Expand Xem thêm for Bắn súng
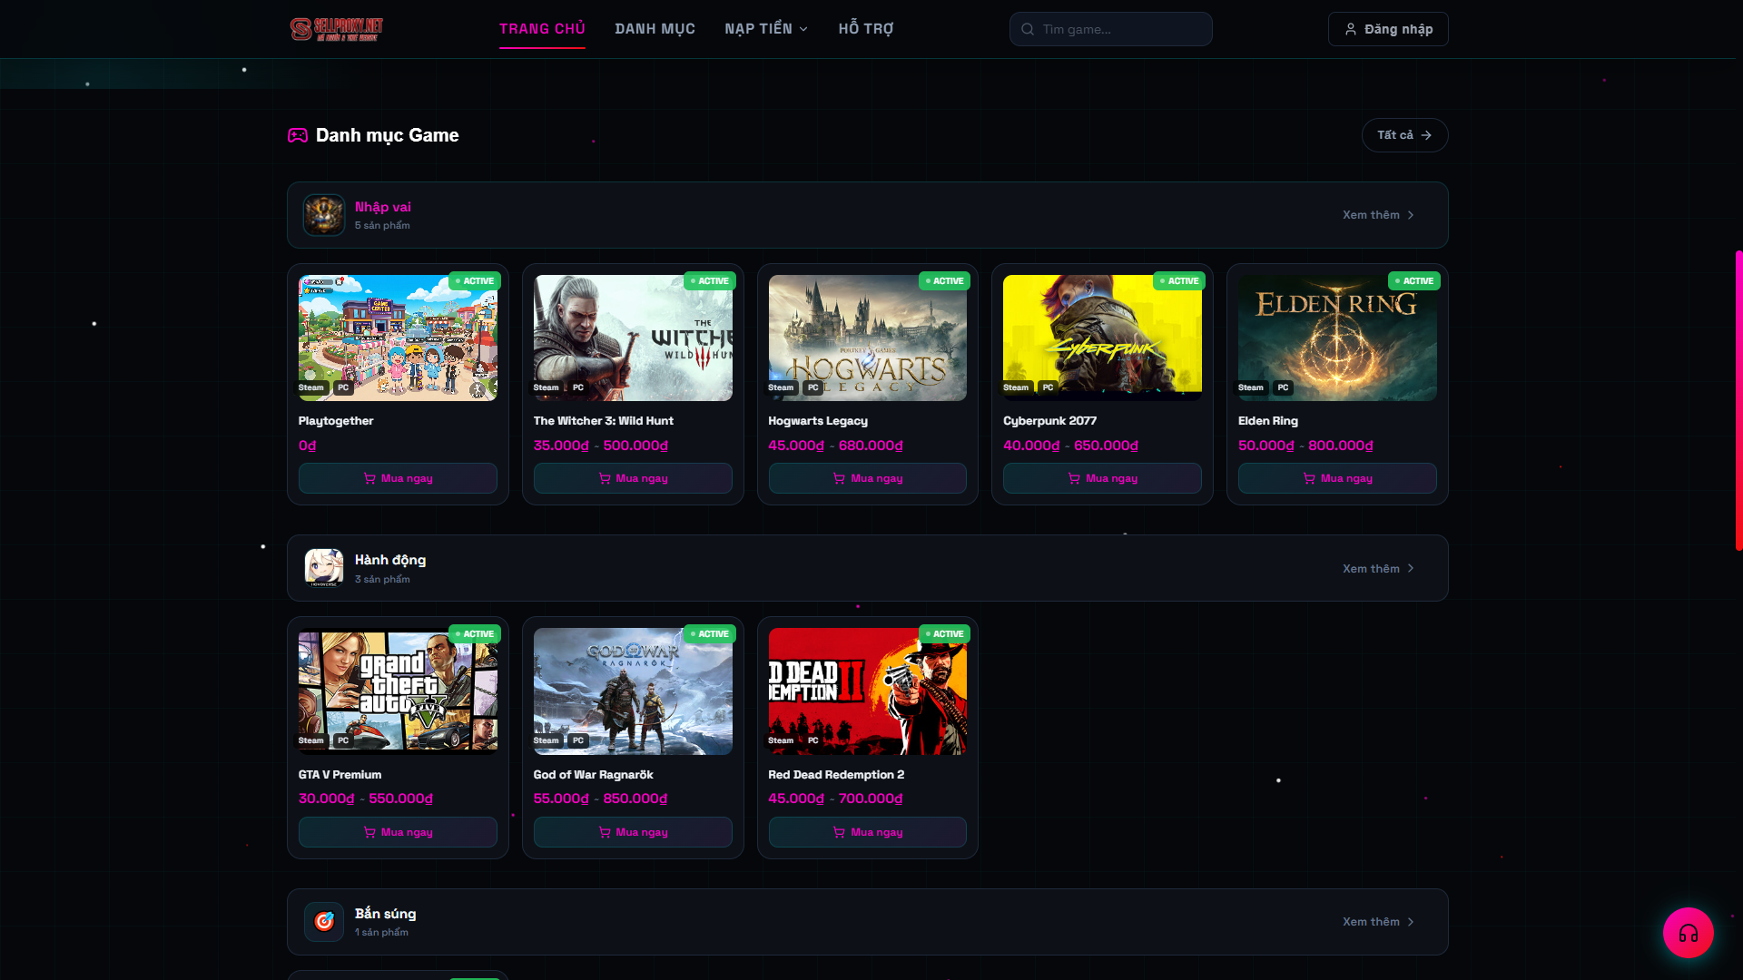 (1379, 922)
